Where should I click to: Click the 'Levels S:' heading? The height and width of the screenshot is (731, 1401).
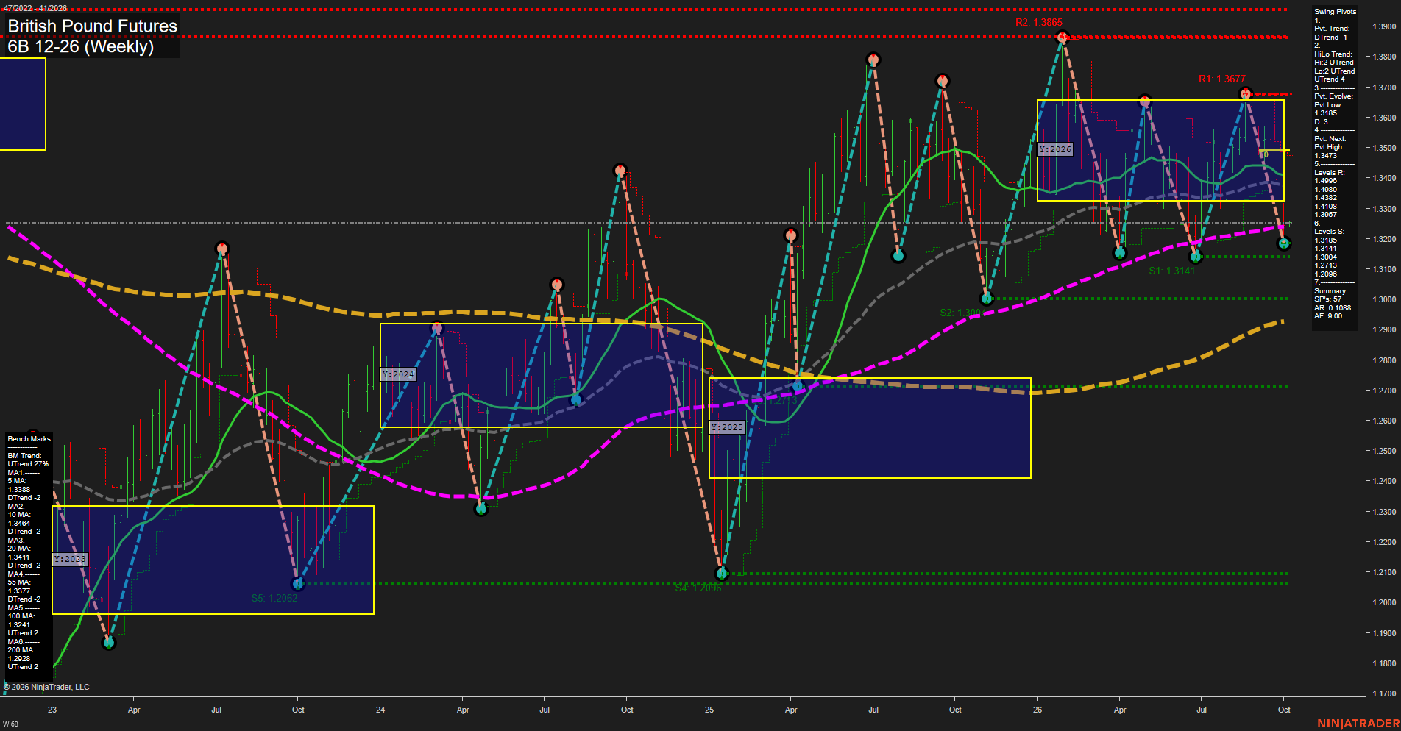[x=1330, y=232]
